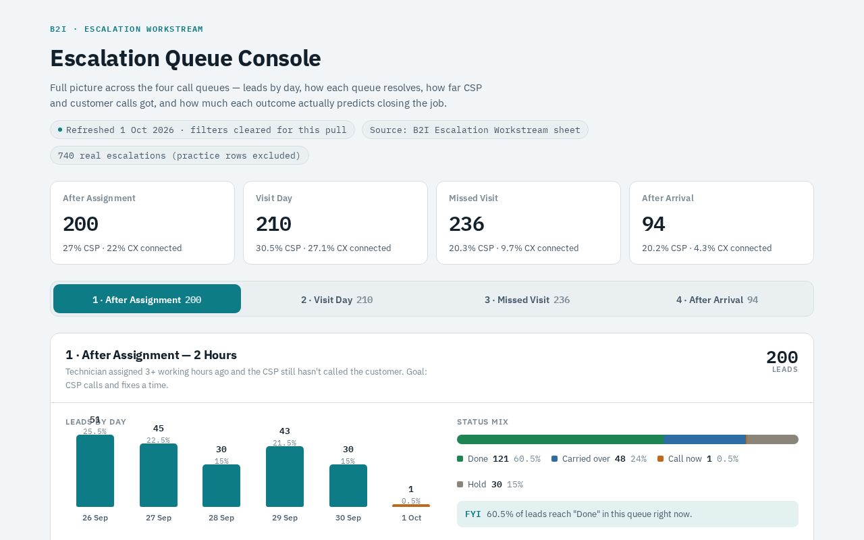The height and width of the screenshot is (540, 864).
Task: Click the Refreshed 1 Oct 2026 chip
Action: tap(202, 130)
